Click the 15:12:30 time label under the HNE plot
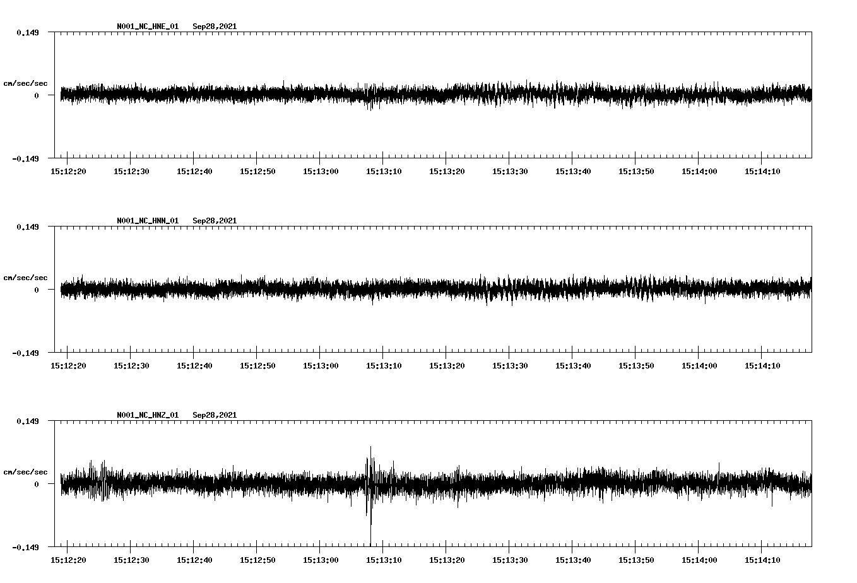857x583 pixels. (x=131, y=171)
